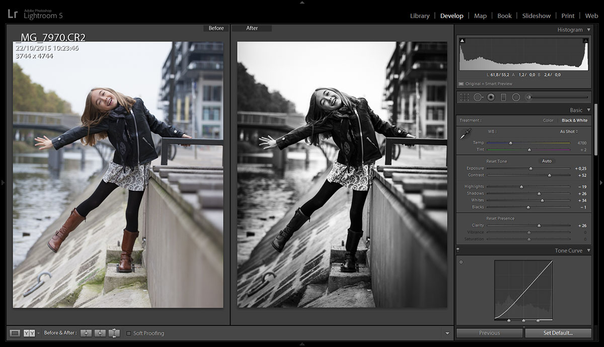
Task: Open the Red Eye Correction tool
Action: click(491, 97)
